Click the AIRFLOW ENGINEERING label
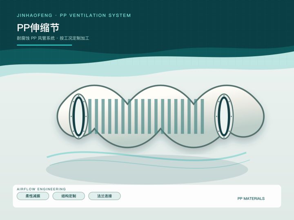The width and height of the screenshot is (294, 220). pyautogui.click(x=41, y=189)
